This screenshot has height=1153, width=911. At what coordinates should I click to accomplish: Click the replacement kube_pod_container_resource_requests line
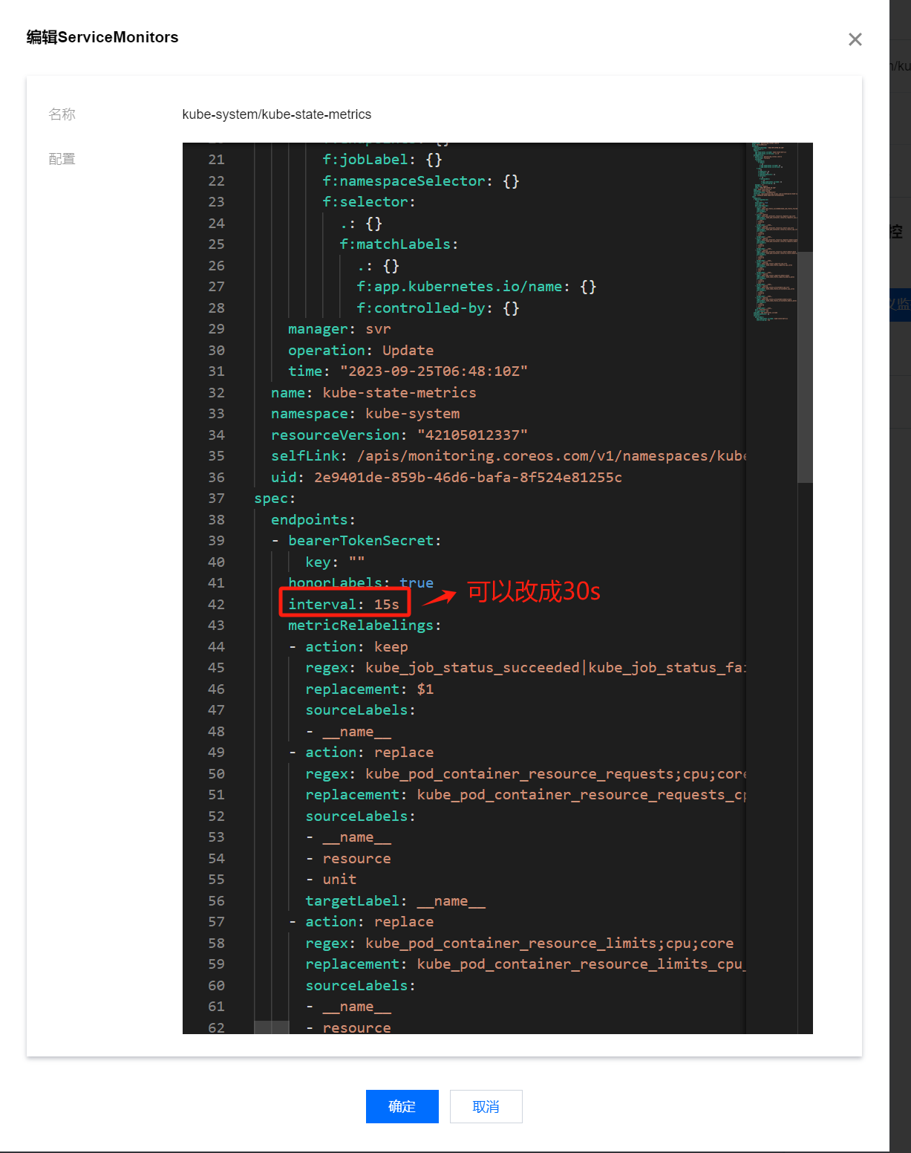point(526,795)
